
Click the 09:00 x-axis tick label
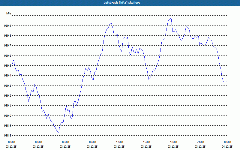tap(93, 142)
